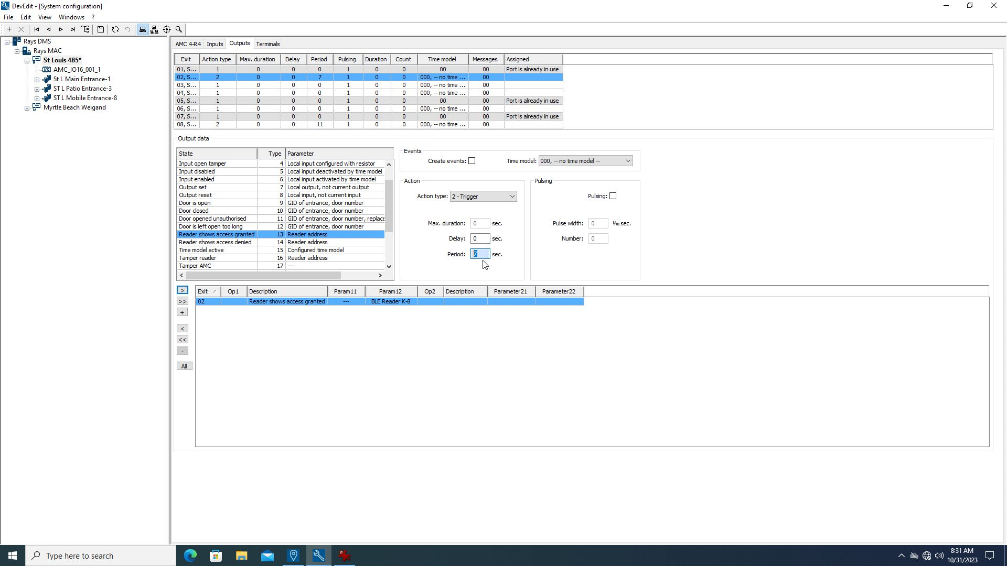Click the refresh arrows toolbar icon
1007x566 pixels.
coord(115,29)
